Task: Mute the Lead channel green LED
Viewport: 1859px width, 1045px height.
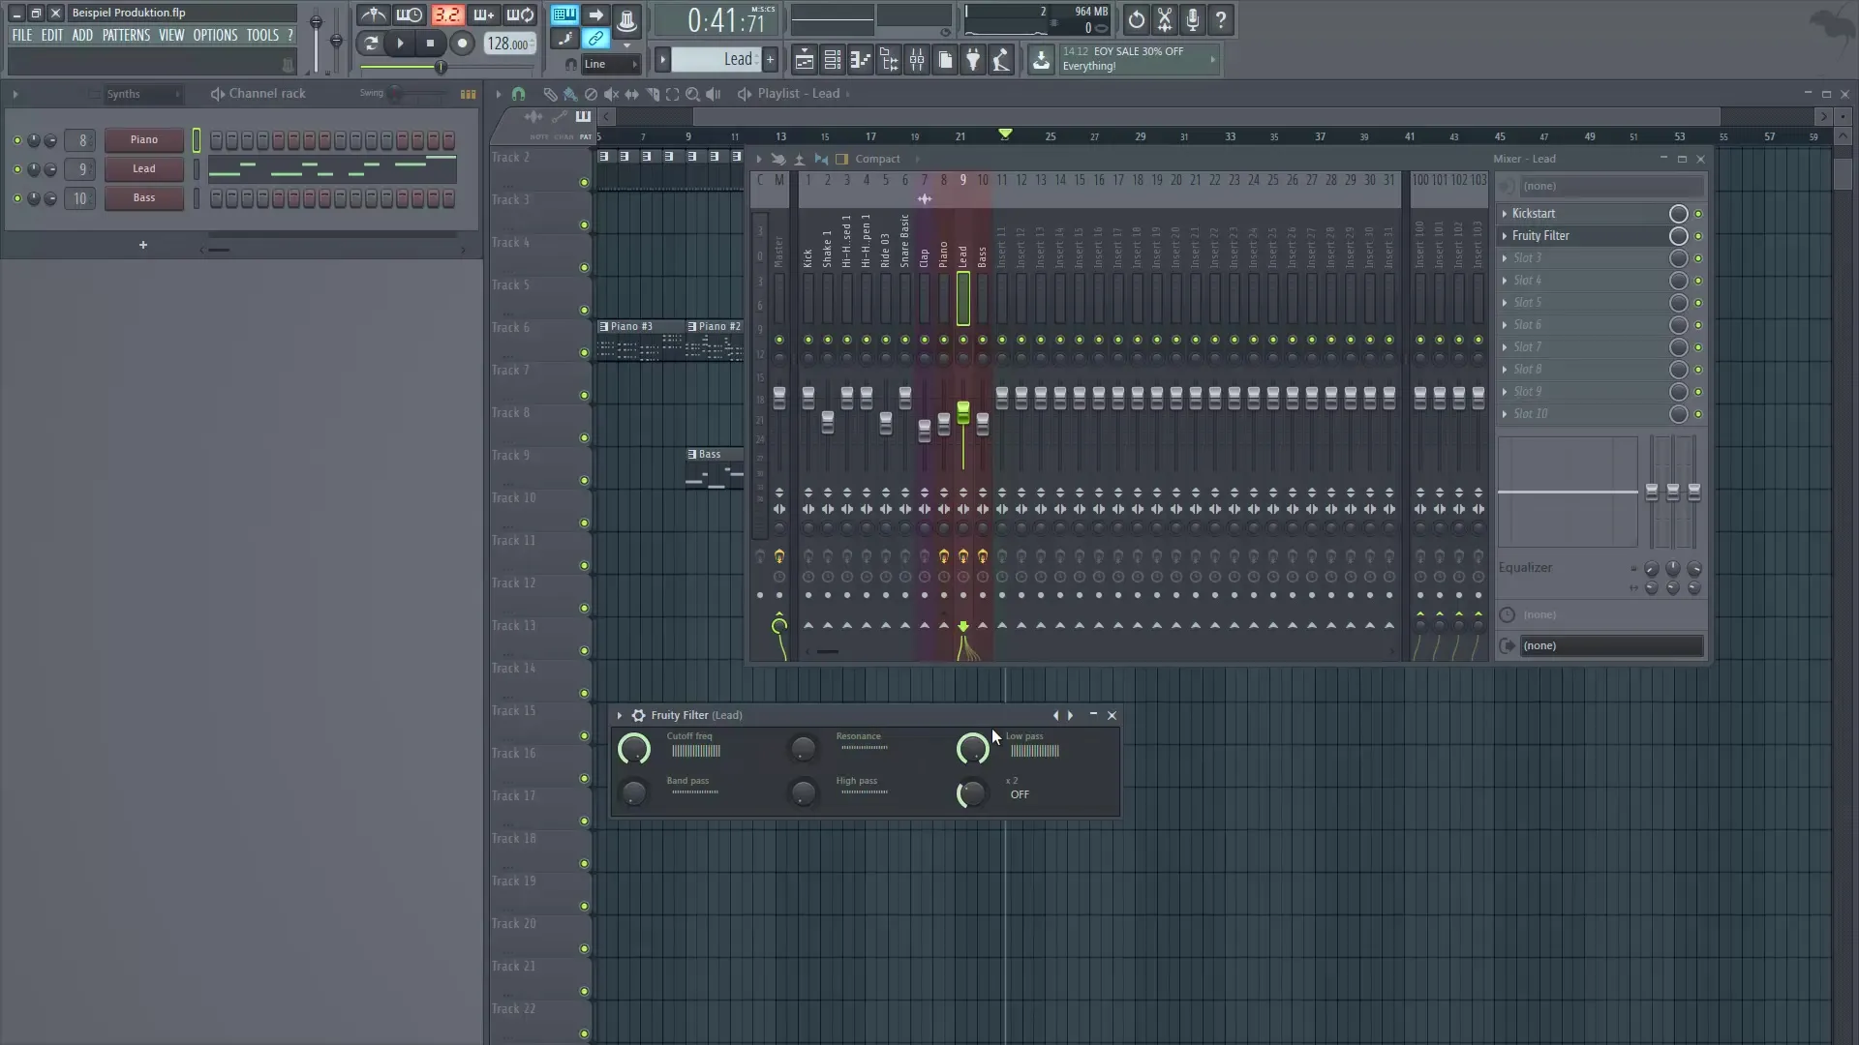Action: point(16,169)
